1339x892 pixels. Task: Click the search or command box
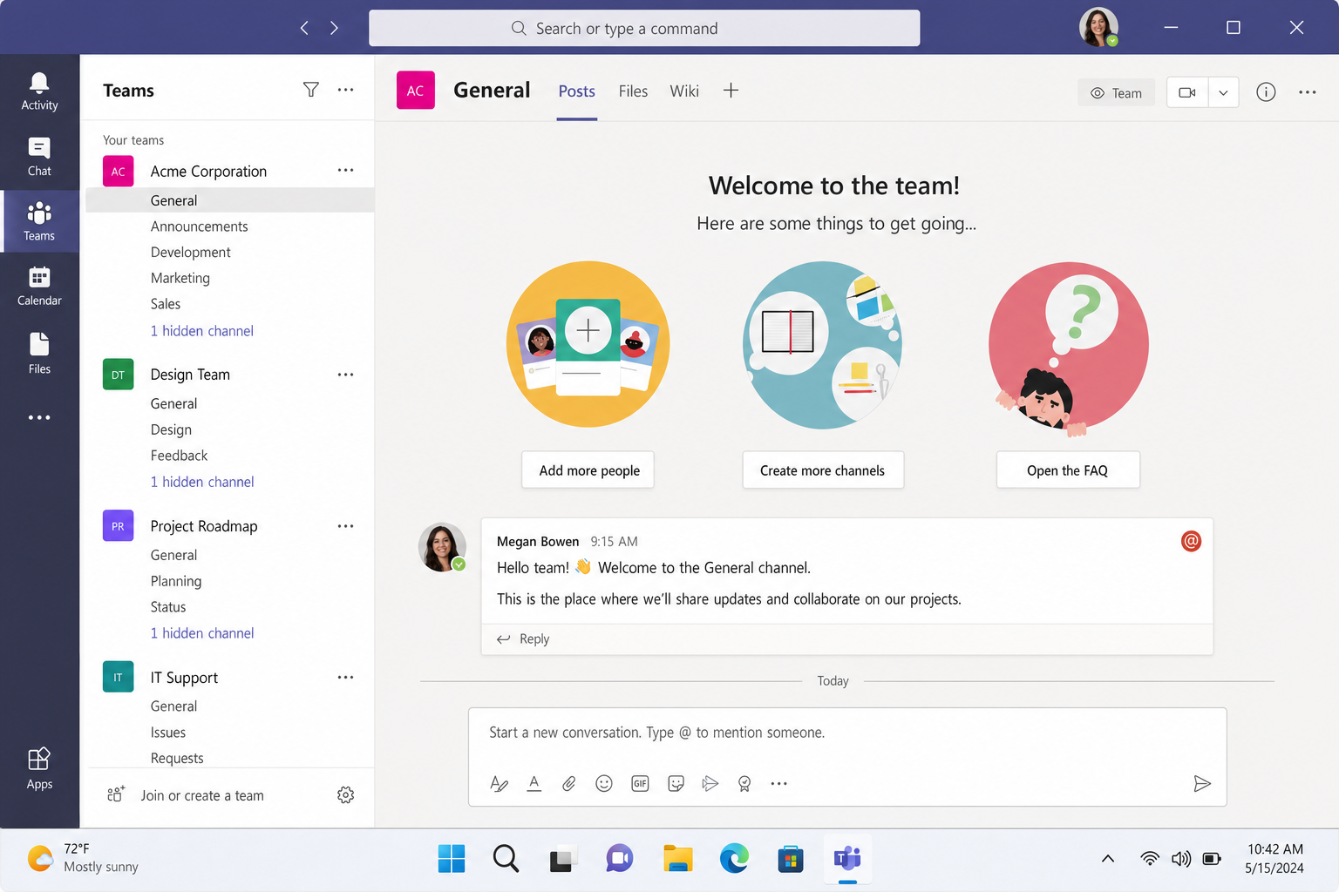tap(644, 28)
